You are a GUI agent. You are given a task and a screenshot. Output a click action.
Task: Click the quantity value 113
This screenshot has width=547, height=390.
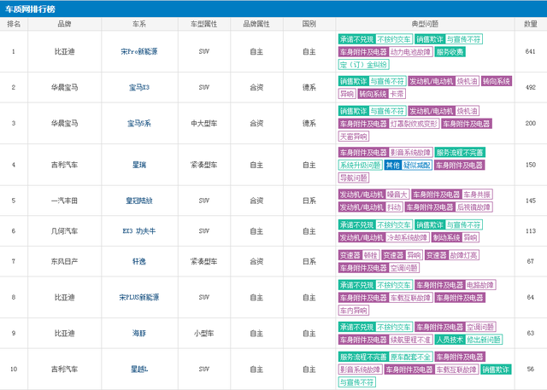coord(531,231)
